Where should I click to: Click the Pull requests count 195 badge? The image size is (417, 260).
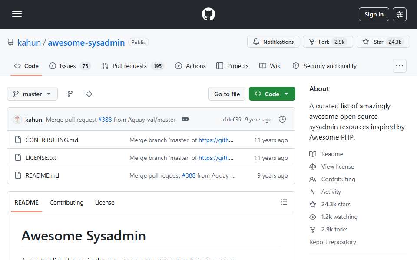pos(157,66)
